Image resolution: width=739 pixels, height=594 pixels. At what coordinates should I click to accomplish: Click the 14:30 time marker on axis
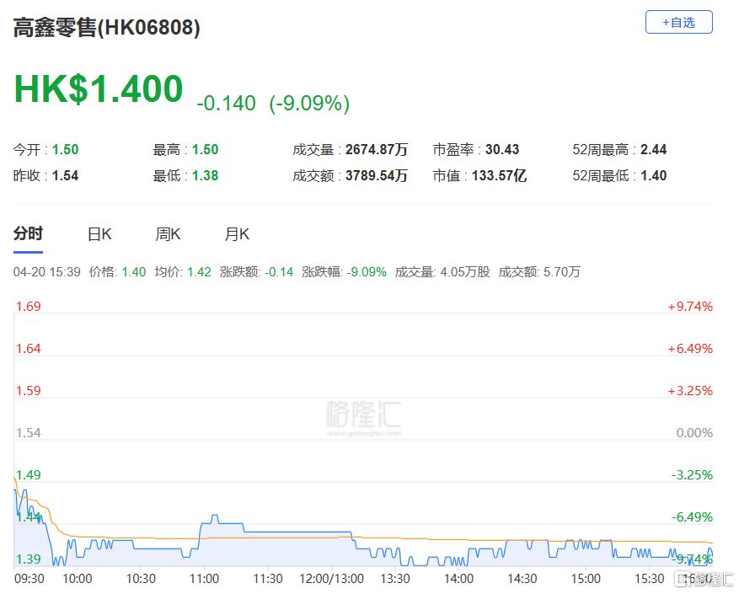point(522,579)
